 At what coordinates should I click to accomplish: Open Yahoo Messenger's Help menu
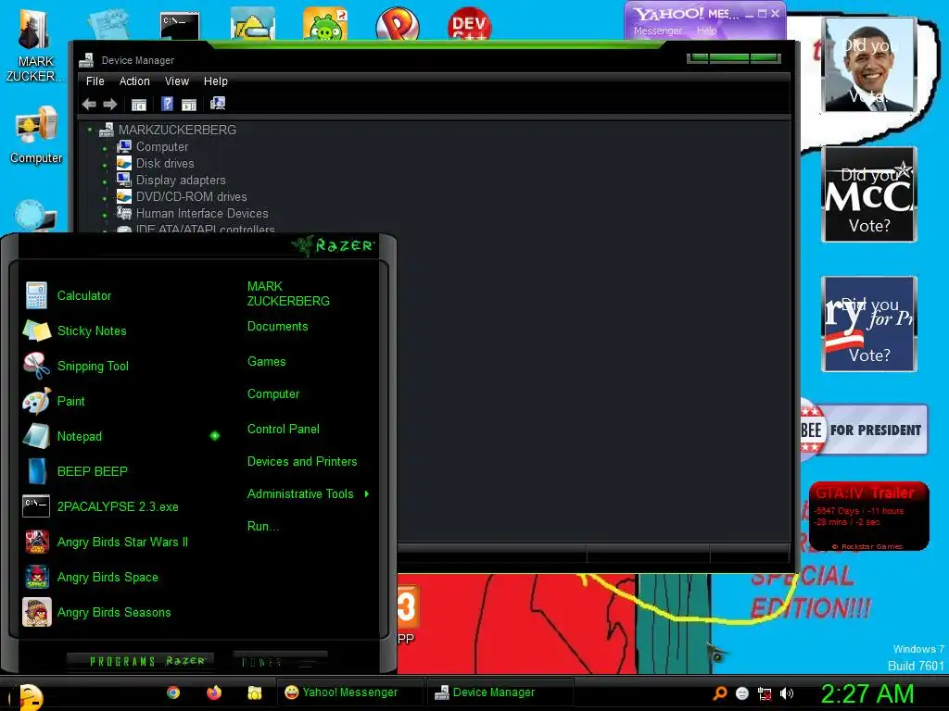click(x=706, y=31)
